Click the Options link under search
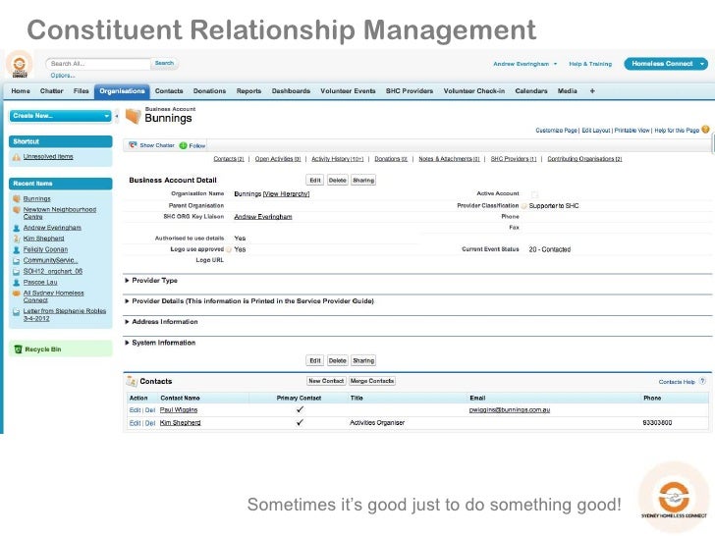This screenshot has width=715, height=536. click(x=63, y=76)
